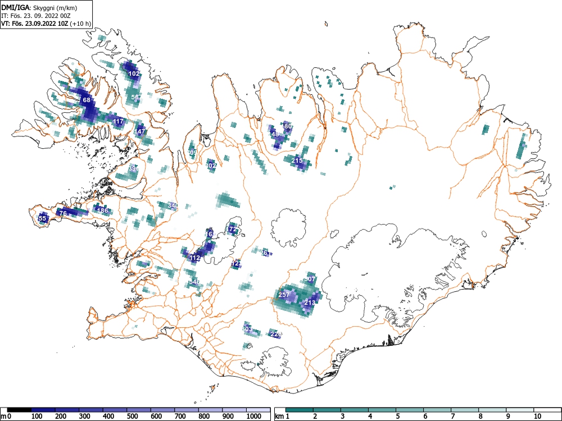Click the 'km' unit label of the legend
Viewport: 562px width, 421px height.
pos(279,416)
